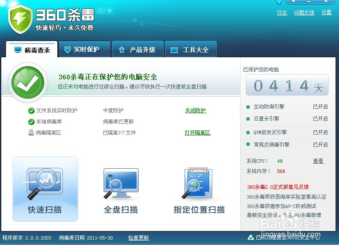The width and height of the screenshot is (339, 246).
Task: Open the 问题反馈 link
Action: tap(304, 12)
